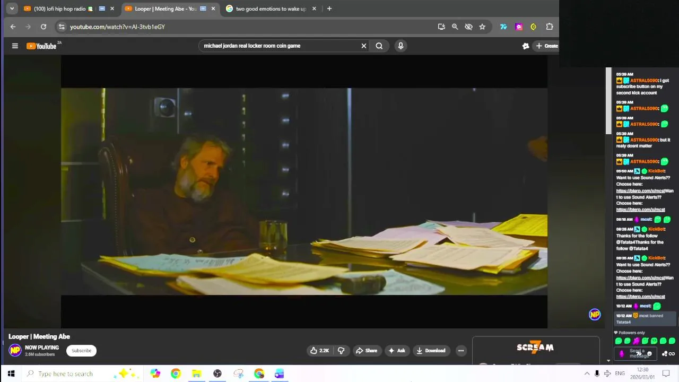Open the Windows Start menu
The image size is (679, 382).
11,374
